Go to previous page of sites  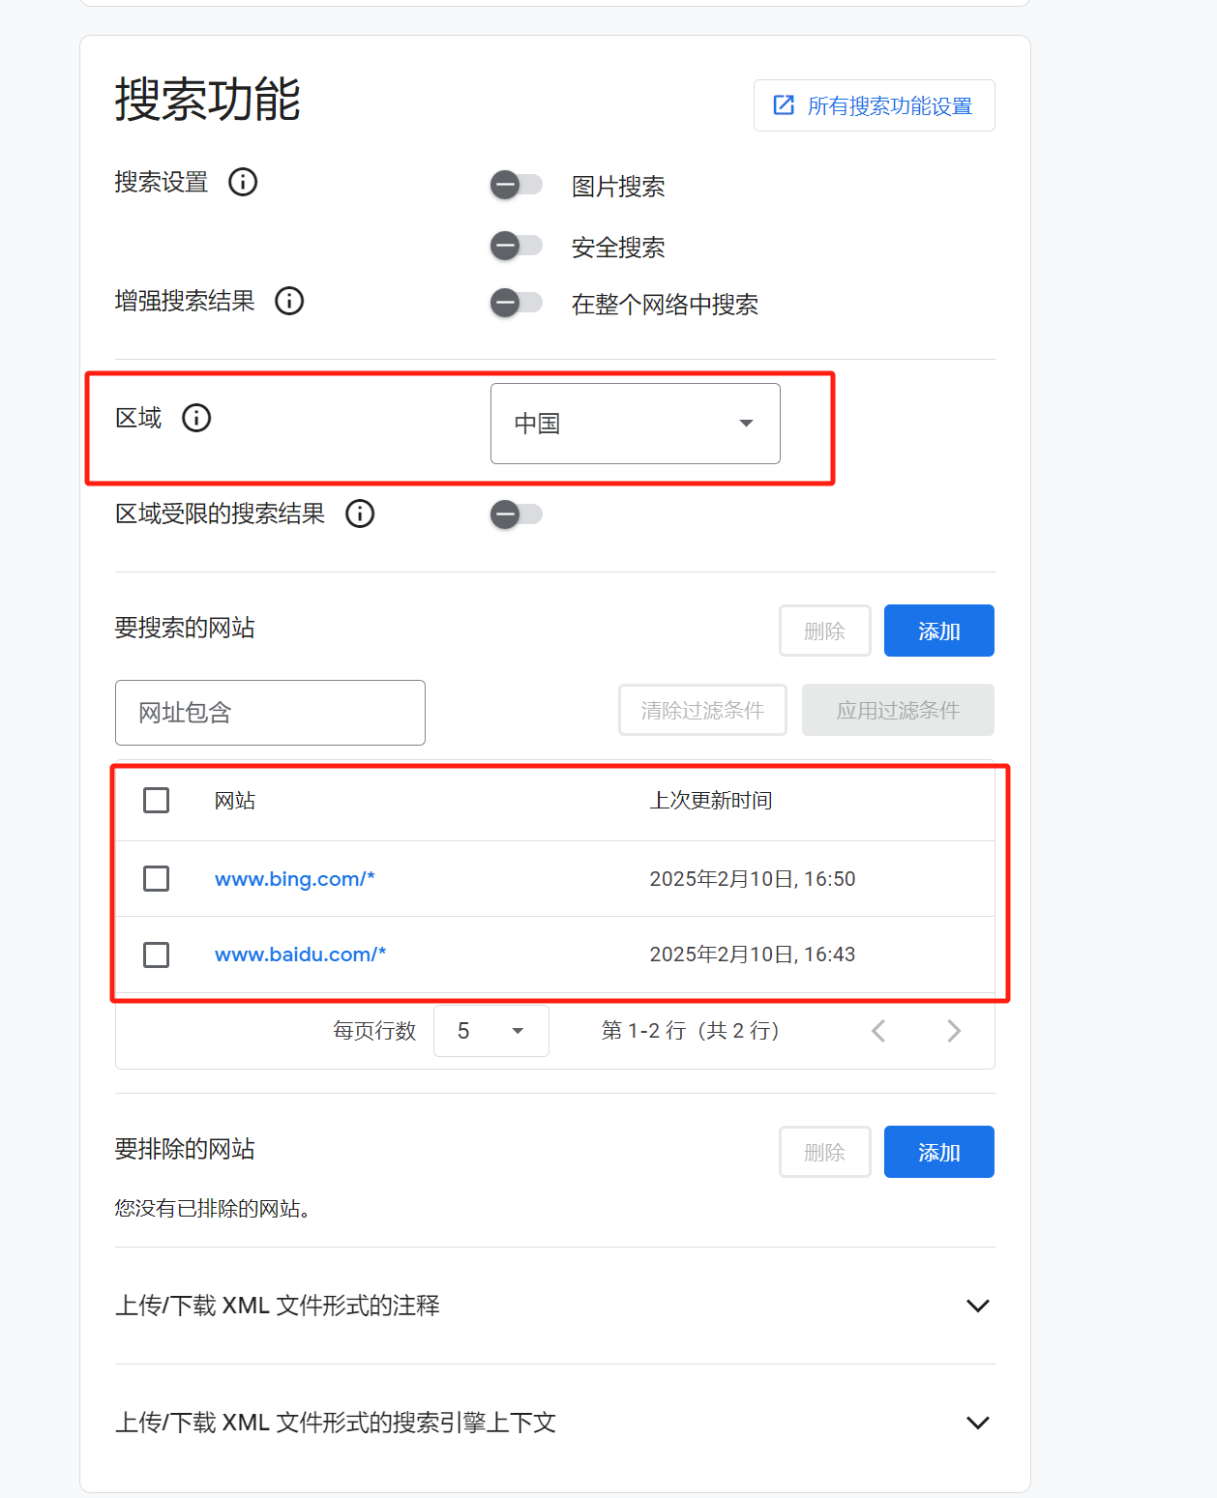878,1031
